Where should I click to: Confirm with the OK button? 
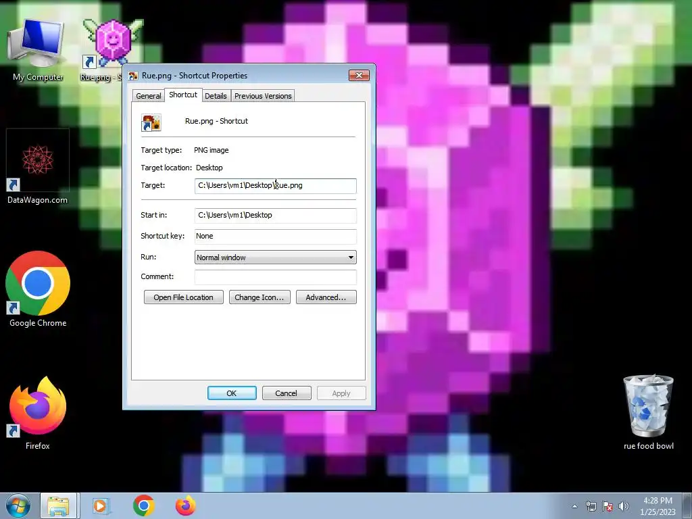coord(232,393)
